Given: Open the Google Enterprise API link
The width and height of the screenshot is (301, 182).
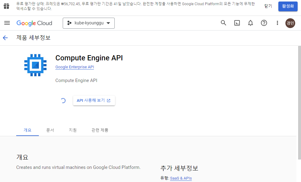Looking at the screenshot, I should click(x=75, y=67).
